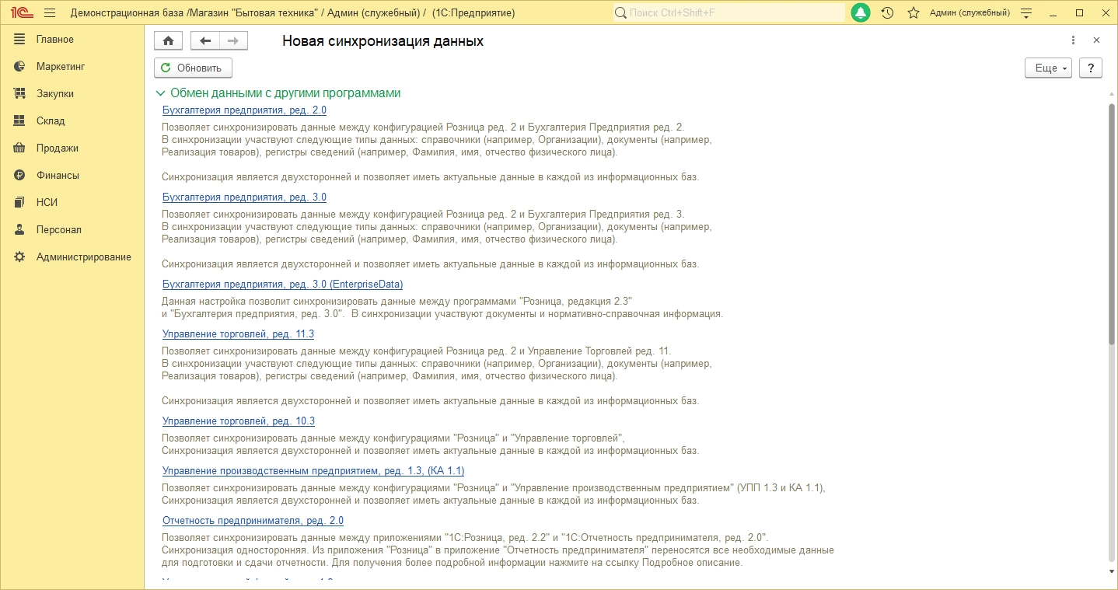Screen dimensions: 1118x590
Task: Open Главное section in sidebar
Action: click(55, 40)
